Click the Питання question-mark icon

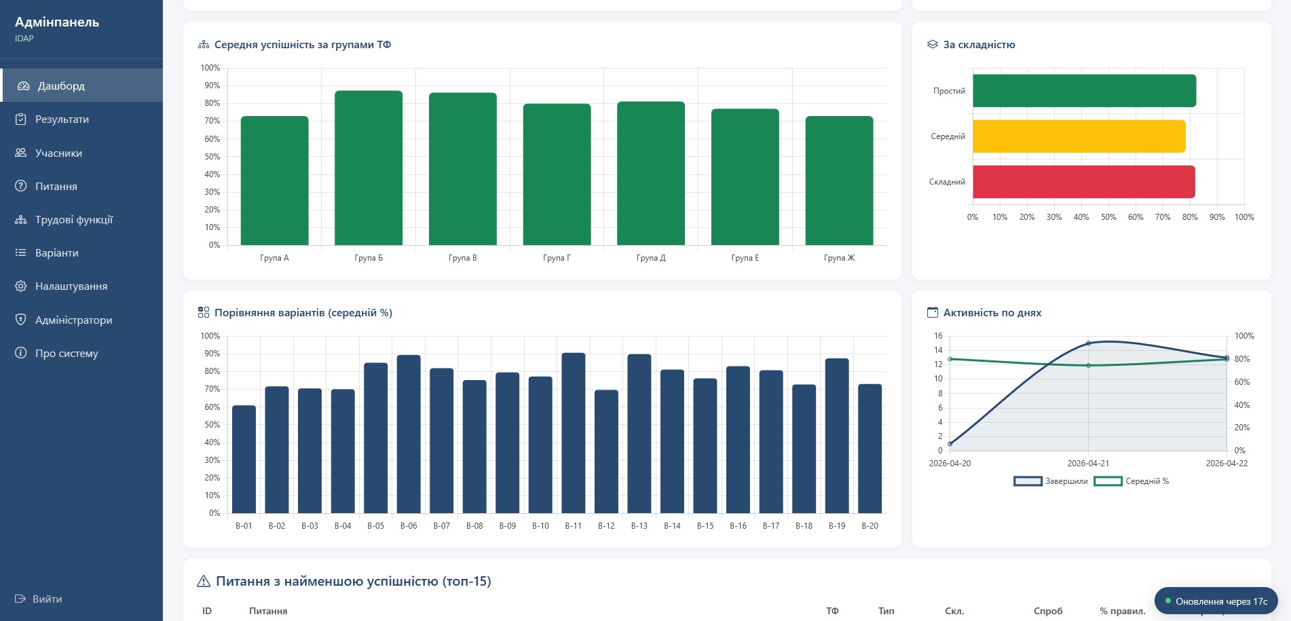[x=21, y=186]
